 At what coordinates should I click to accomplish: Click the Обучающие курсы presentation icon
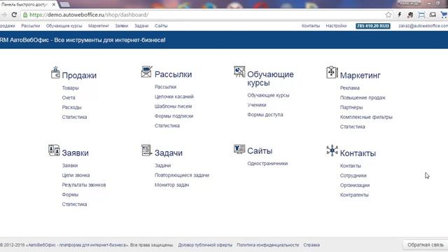tap(239, 71)
